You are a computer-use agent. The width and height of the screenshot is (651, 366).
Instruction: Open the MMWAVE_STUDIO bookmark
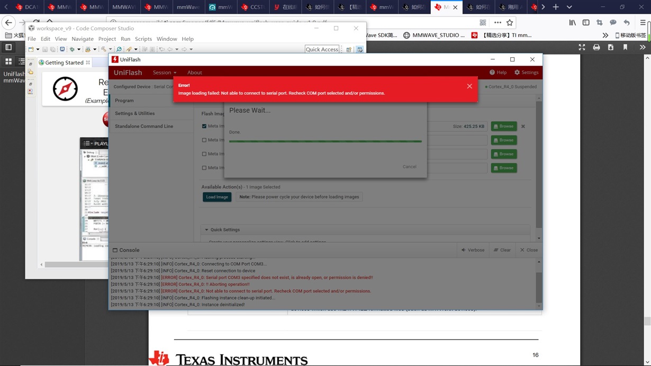click(x=433, y=35)
